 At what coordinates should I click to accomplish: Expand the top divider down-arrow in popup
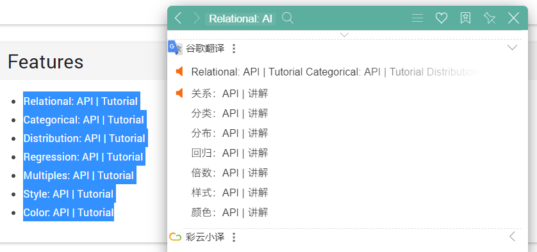coord(345,35)
